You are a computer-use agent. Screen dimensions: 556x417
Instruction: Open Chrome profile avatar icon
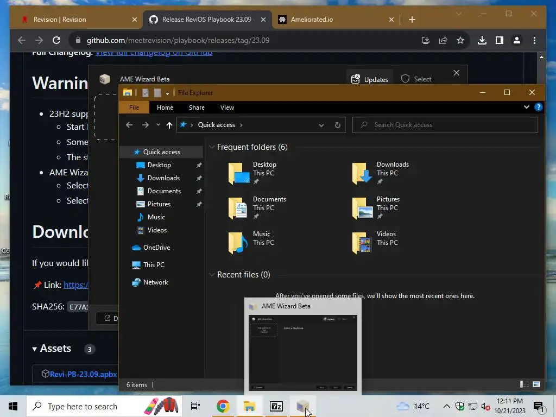pyautogui.click(x=517, y=40)
